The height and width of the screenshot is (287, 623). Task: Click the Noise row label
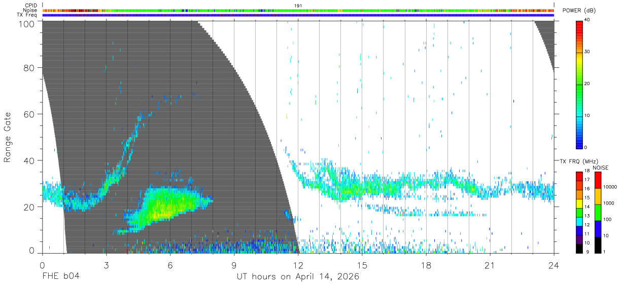[x=30, y=10]
